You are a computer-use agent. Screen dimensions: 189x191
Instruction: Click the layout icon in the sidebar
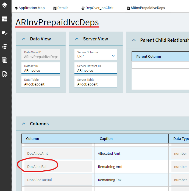click(x=5, y=19)
